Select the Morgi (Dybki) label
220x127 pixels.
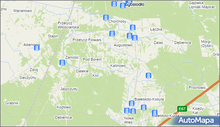click(207, 44)
